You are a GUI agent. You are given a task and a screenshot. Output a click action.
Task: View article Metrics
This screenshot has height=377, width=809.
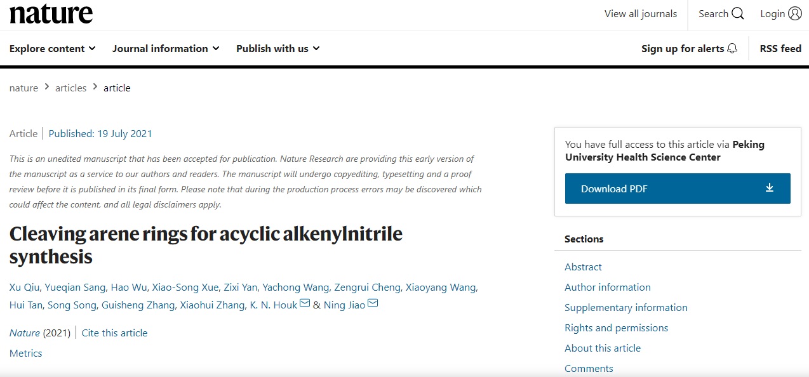26,354
